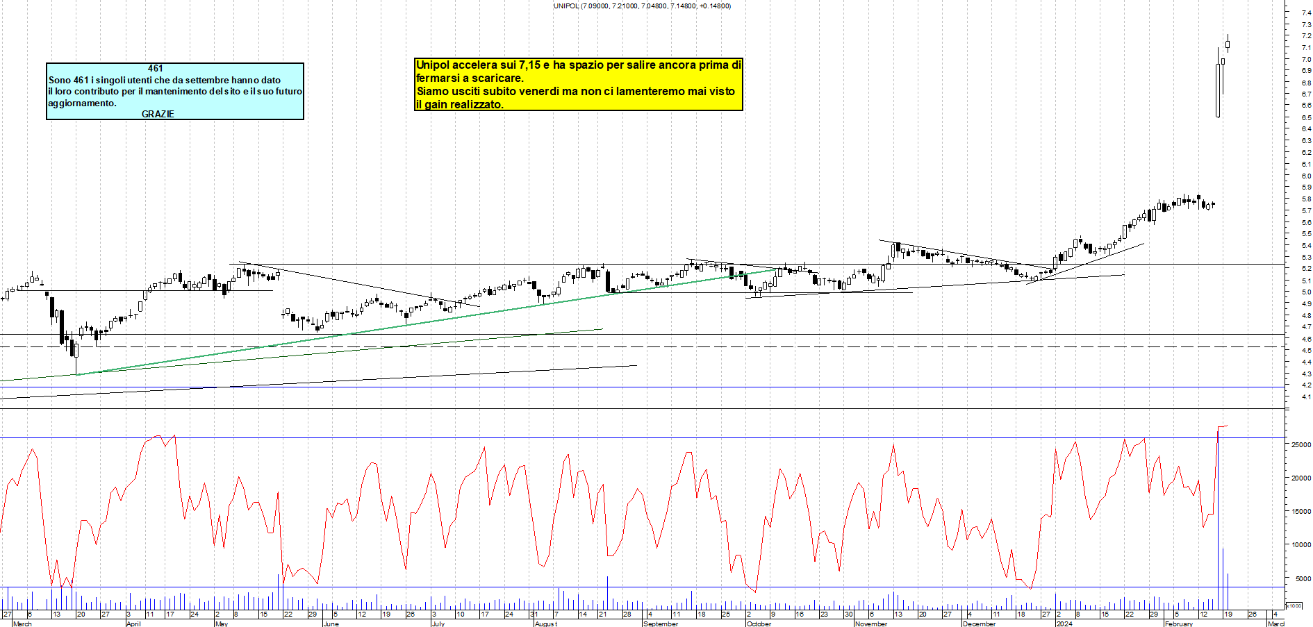Click the dashed horizontal support line at 4.5
The height and width of the screenshot is (627, 1313).
642,346
